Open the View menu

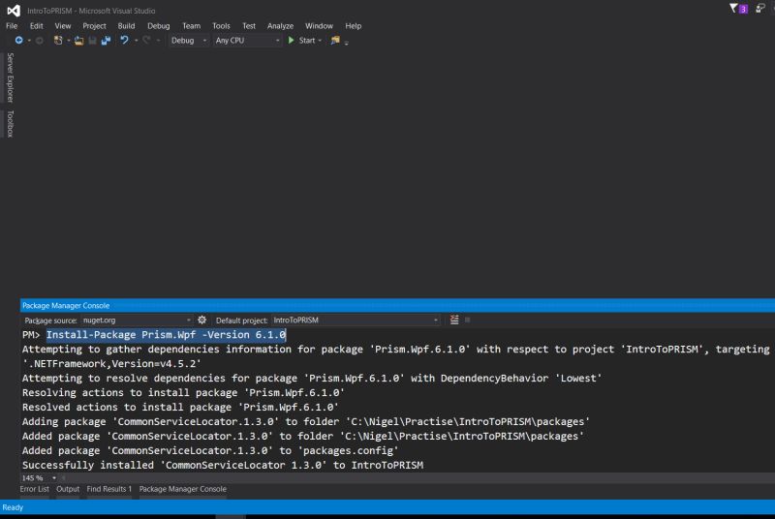coord(63,26)
